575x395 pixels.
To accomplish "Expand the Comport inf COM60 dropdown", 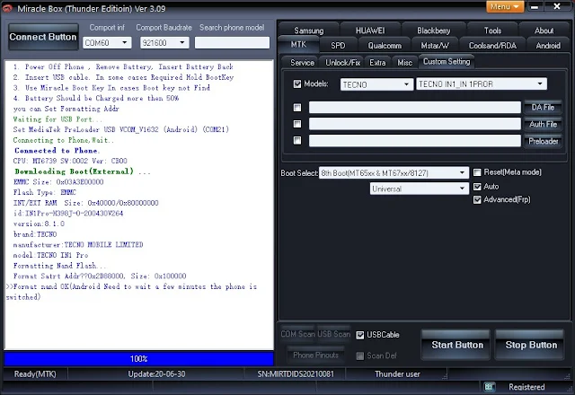I will [107, 43].
